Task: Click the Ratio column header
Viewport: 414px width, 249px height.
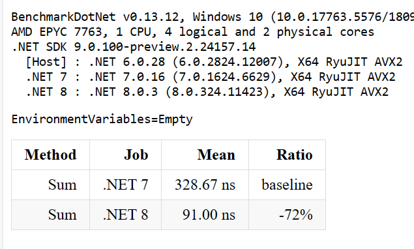Action: tap(287, 154)
